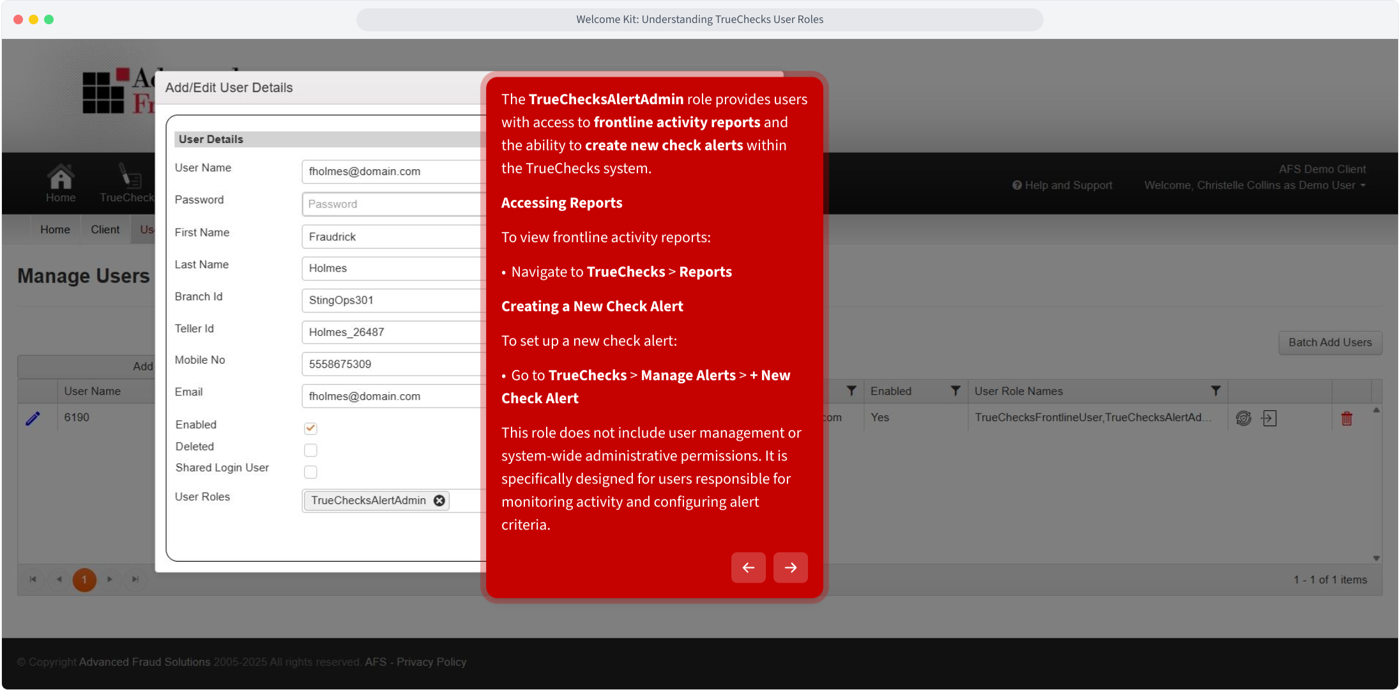
Task: Click the User Name column header in the grid
Action: [93, 391]
